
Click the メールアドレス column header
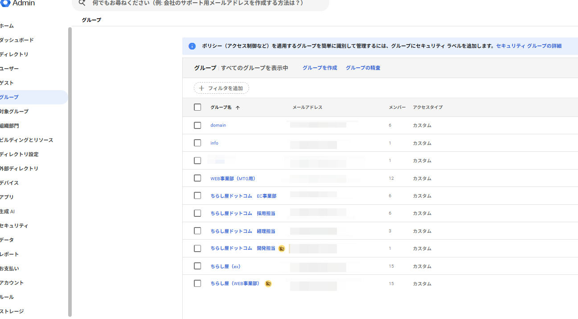tap(307, 108)
